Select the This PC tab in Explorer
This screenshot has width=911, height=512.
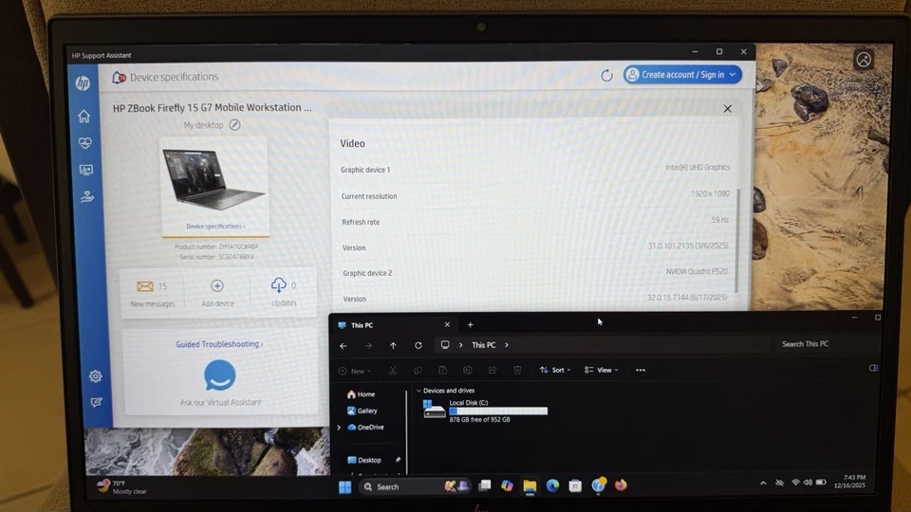(394, 325)
